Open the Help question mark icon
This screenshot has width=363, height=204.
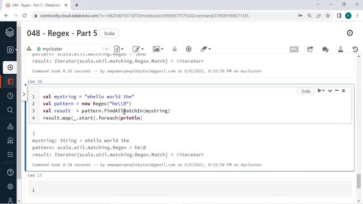coord(10,172)
